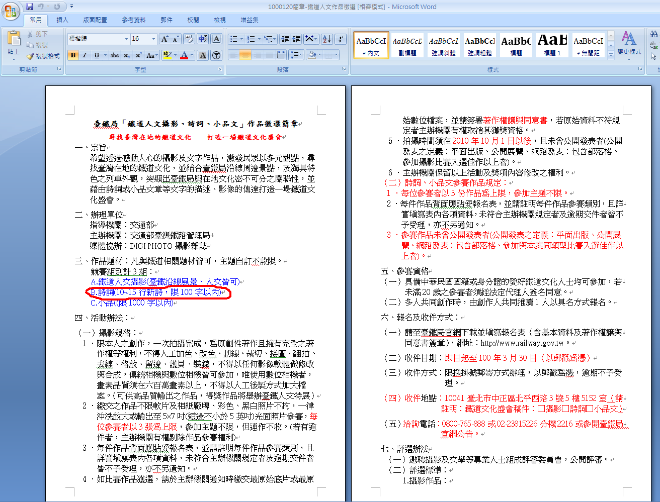660x502 pixels.
Task: Select the 標題 1 style thumbnail
Action: [552, 44]
